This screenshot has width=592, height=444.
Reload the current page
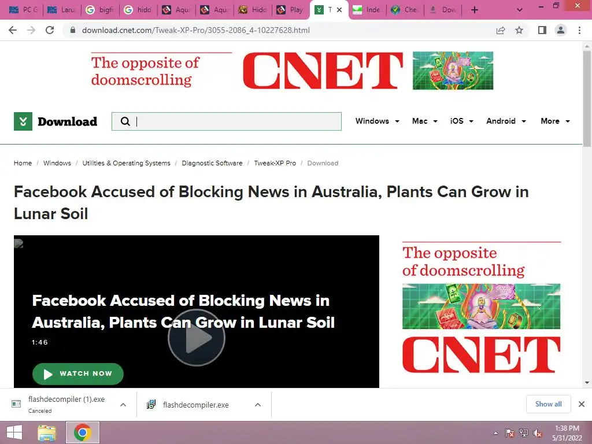(50, 30)
